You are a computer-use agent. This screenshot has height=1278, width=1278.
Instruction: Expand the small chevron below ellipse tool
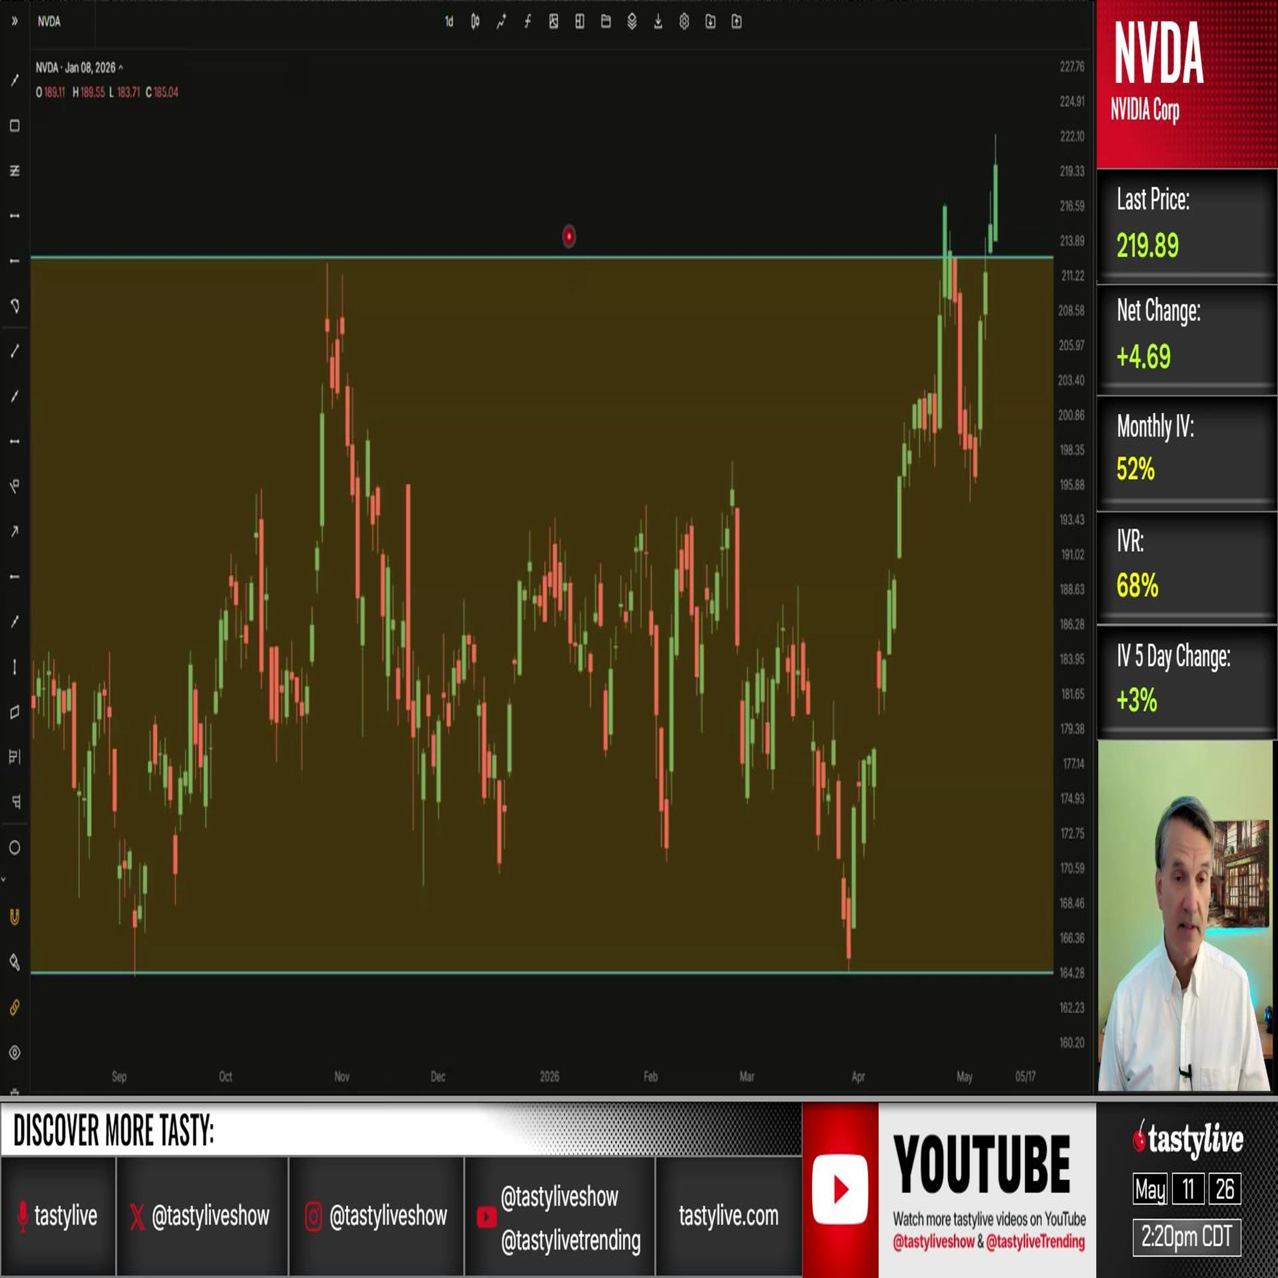[3, 879]
